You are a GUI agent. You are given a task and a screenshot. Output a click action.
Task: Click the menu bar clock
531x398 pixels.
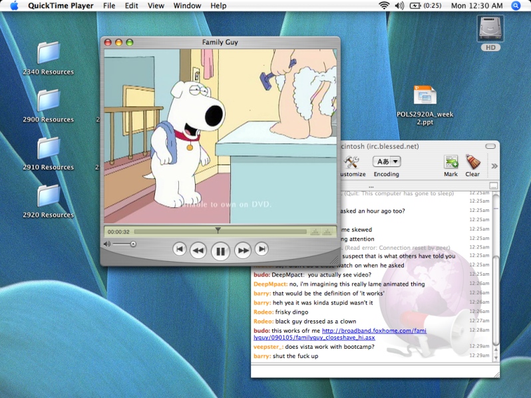(477, 6)
